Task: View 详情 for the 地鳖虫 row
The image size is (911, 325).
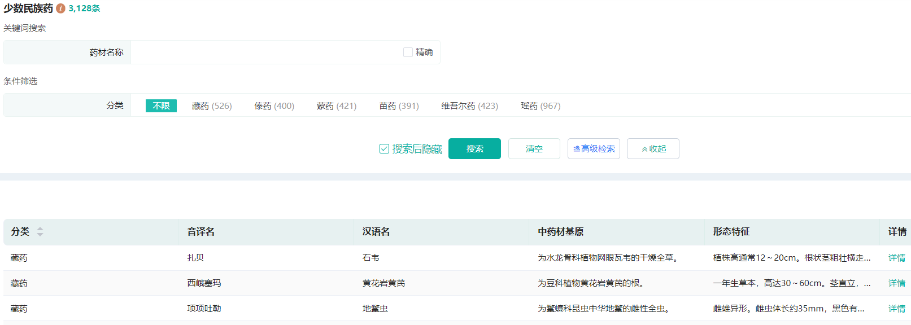Action: [x=896, y=309]
